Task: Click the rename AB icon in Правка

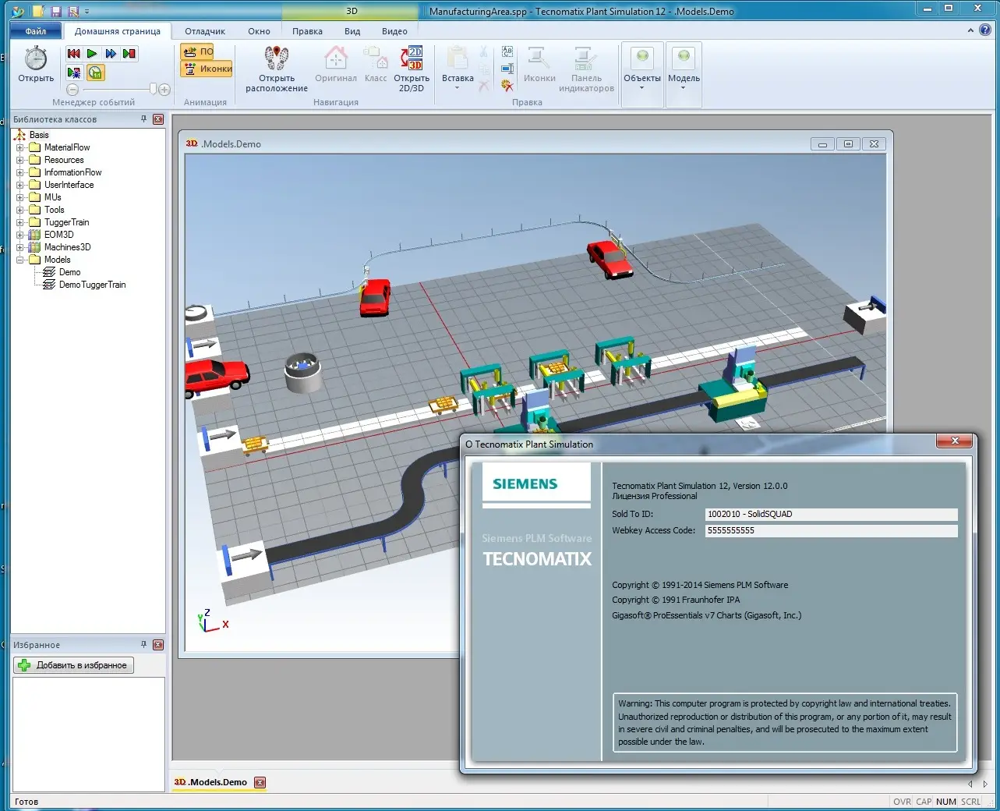Action: click(507, 51)
